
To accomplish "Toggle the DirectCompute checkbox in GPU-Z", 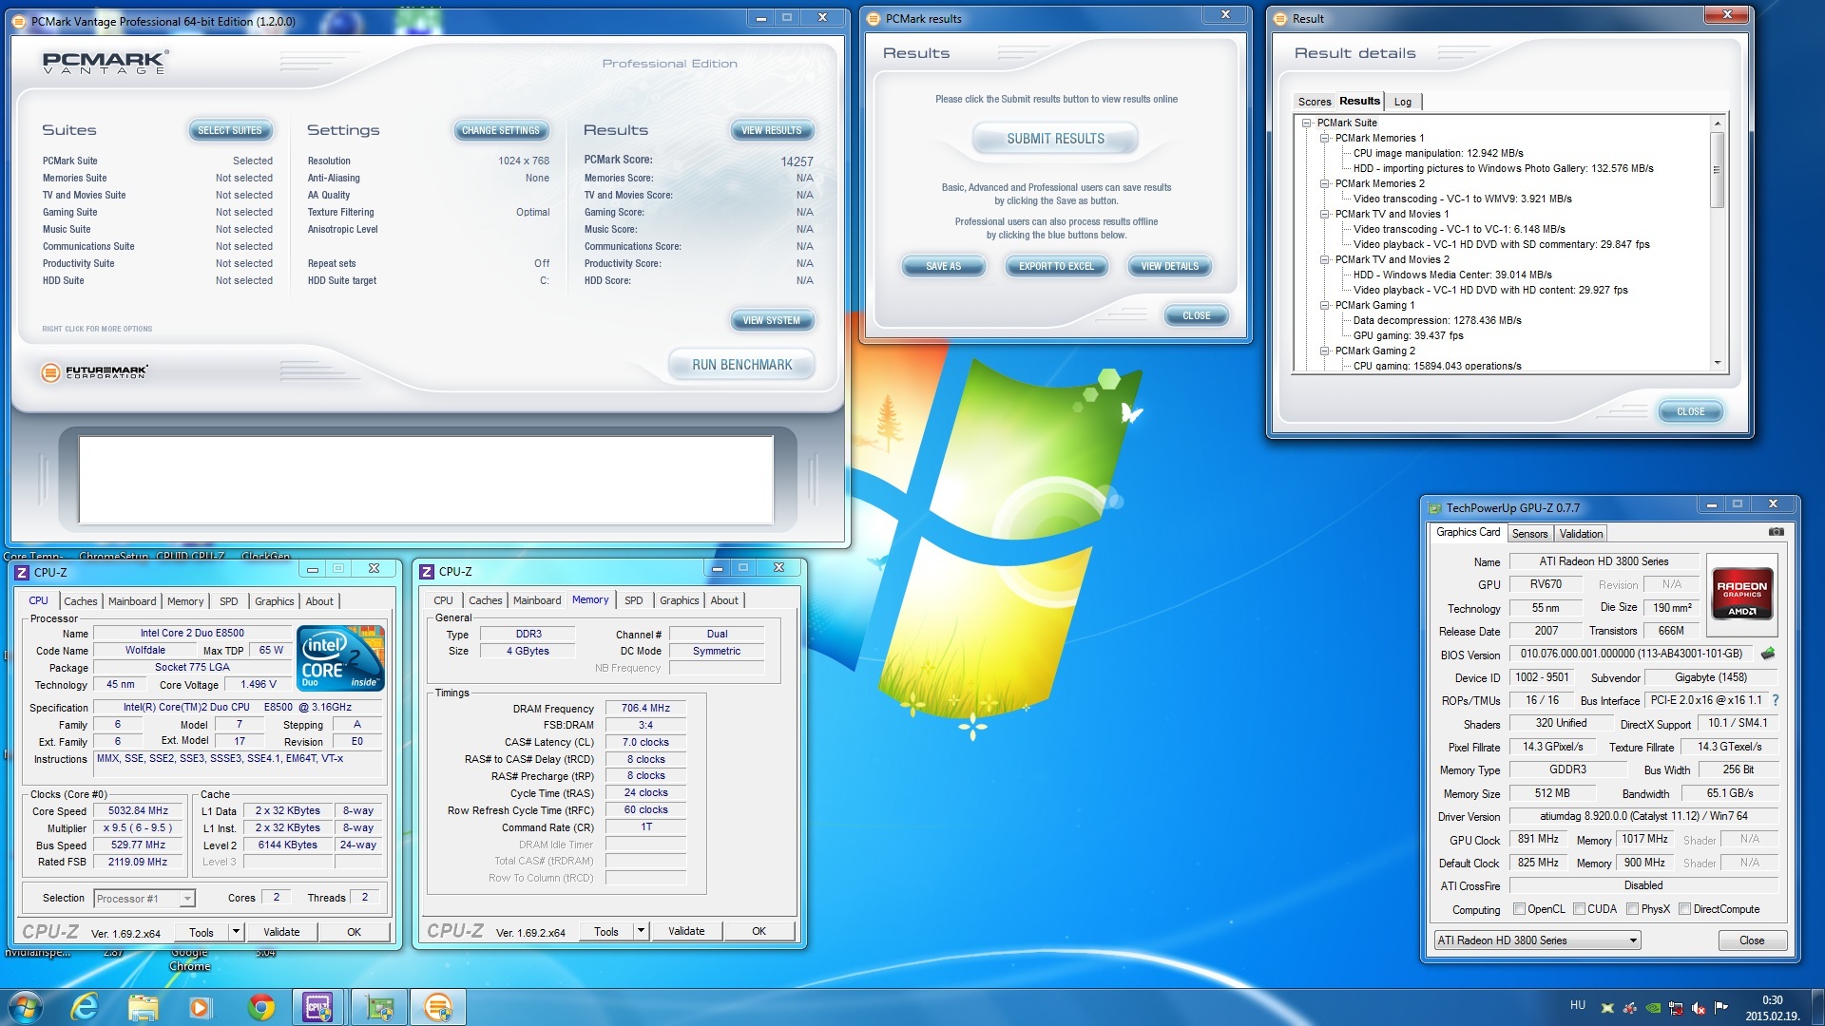I will (x=1684, y=909).
